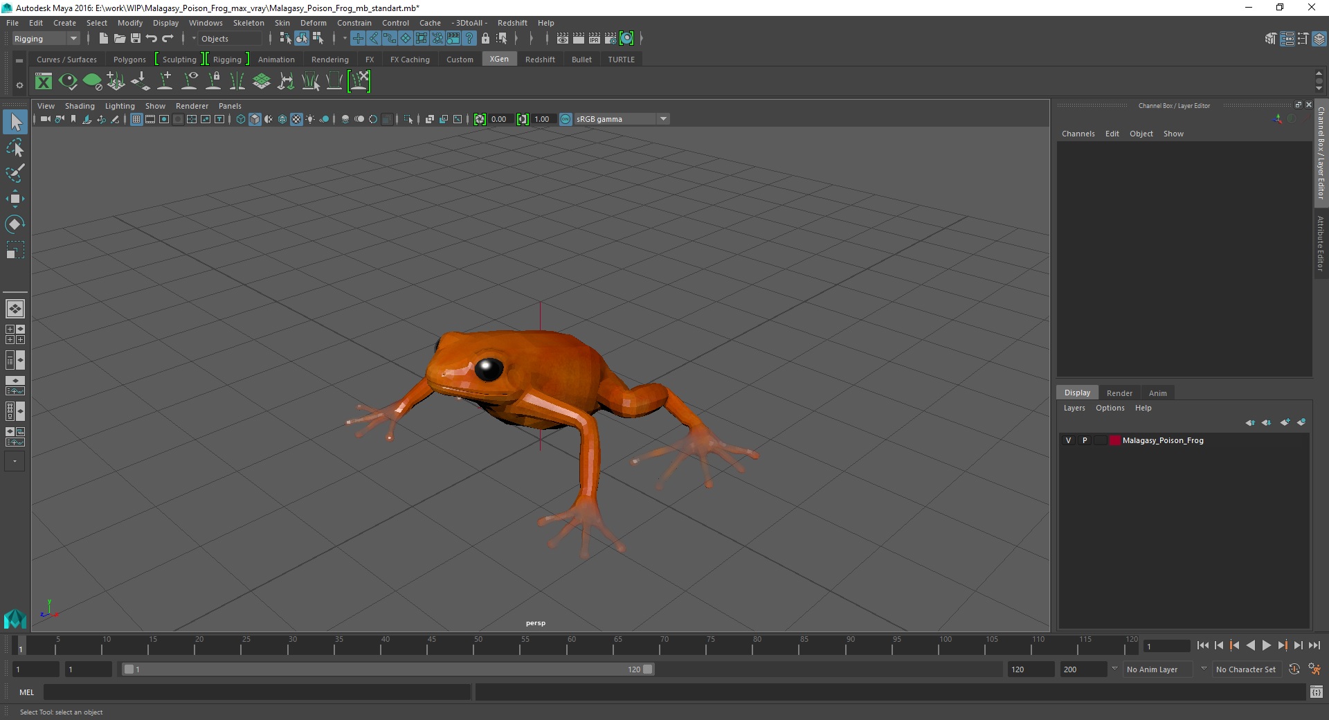The image size is (1329, 720).
Task: Toggle textured display in viewport
Action: (296, 119)
